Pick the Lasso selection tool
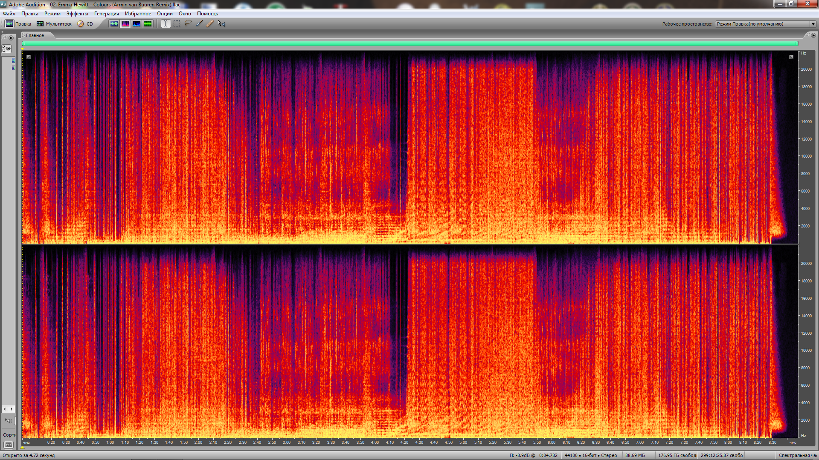Viewport: 819px width, 460px height. pos(188,24)
